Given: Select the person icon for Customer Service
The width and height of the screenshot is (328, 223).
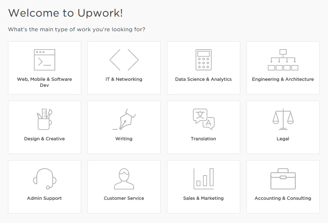Looking at the screenshot, I should tap(124, 178).
